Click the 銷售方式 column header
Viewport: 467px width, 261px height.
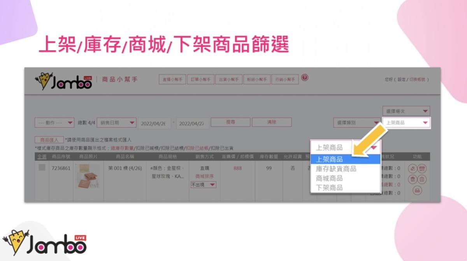pyautogui.click(x=205, y=157)
